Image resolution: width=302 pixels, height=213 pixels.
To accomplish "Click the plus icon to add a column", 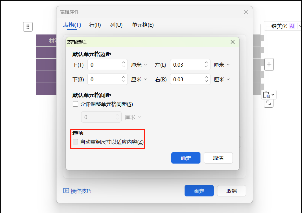I will click(x=269, y=64).
